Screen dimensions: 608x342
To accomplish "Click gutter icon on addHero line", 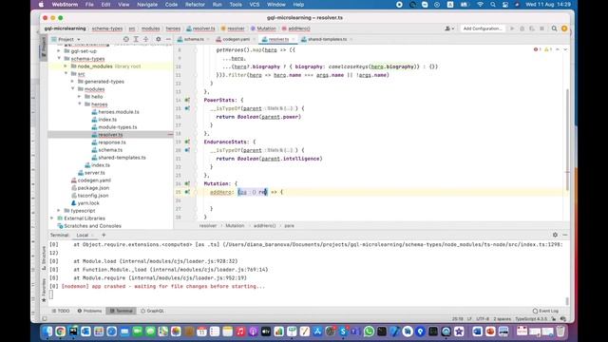I will (187, 192).
